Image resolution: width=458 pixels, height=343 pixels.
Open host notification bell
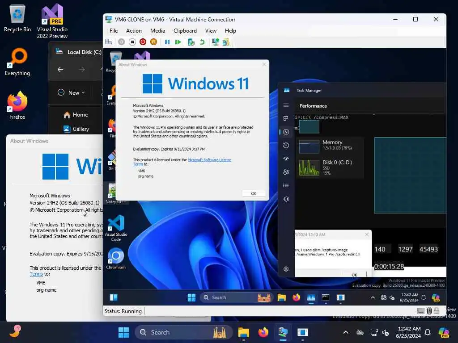click(428, 332)
